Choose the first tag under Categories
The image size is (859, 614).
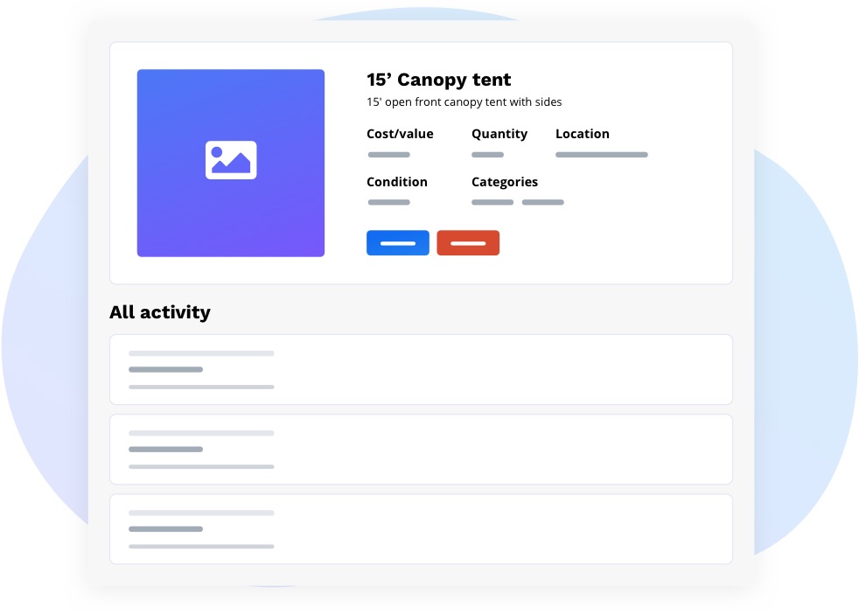(x=492, y=202)
